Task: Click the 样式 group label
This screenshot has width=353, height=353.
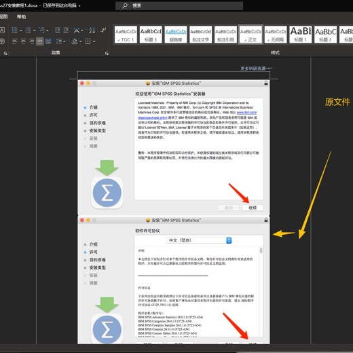Action: [276, 53]
